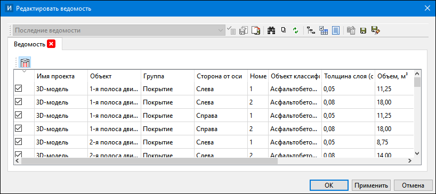Click the OK button

click(x=329, y=185)
